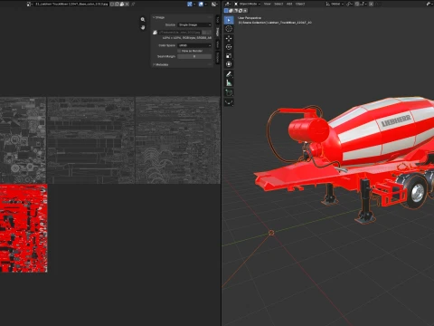This screenshot has width=434, height=326.
Task: Activate the Transform tool
Action: (229, 64)
